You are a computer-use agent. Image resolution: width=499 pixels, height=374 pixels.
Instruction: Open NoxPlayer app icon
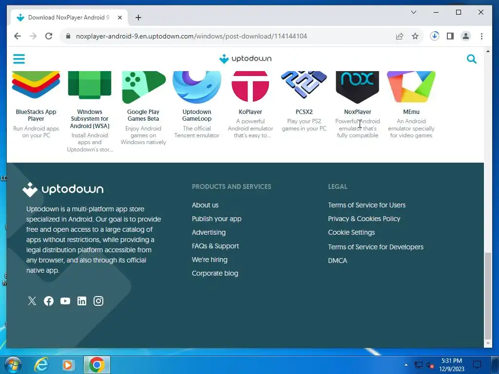click(357, 87)
